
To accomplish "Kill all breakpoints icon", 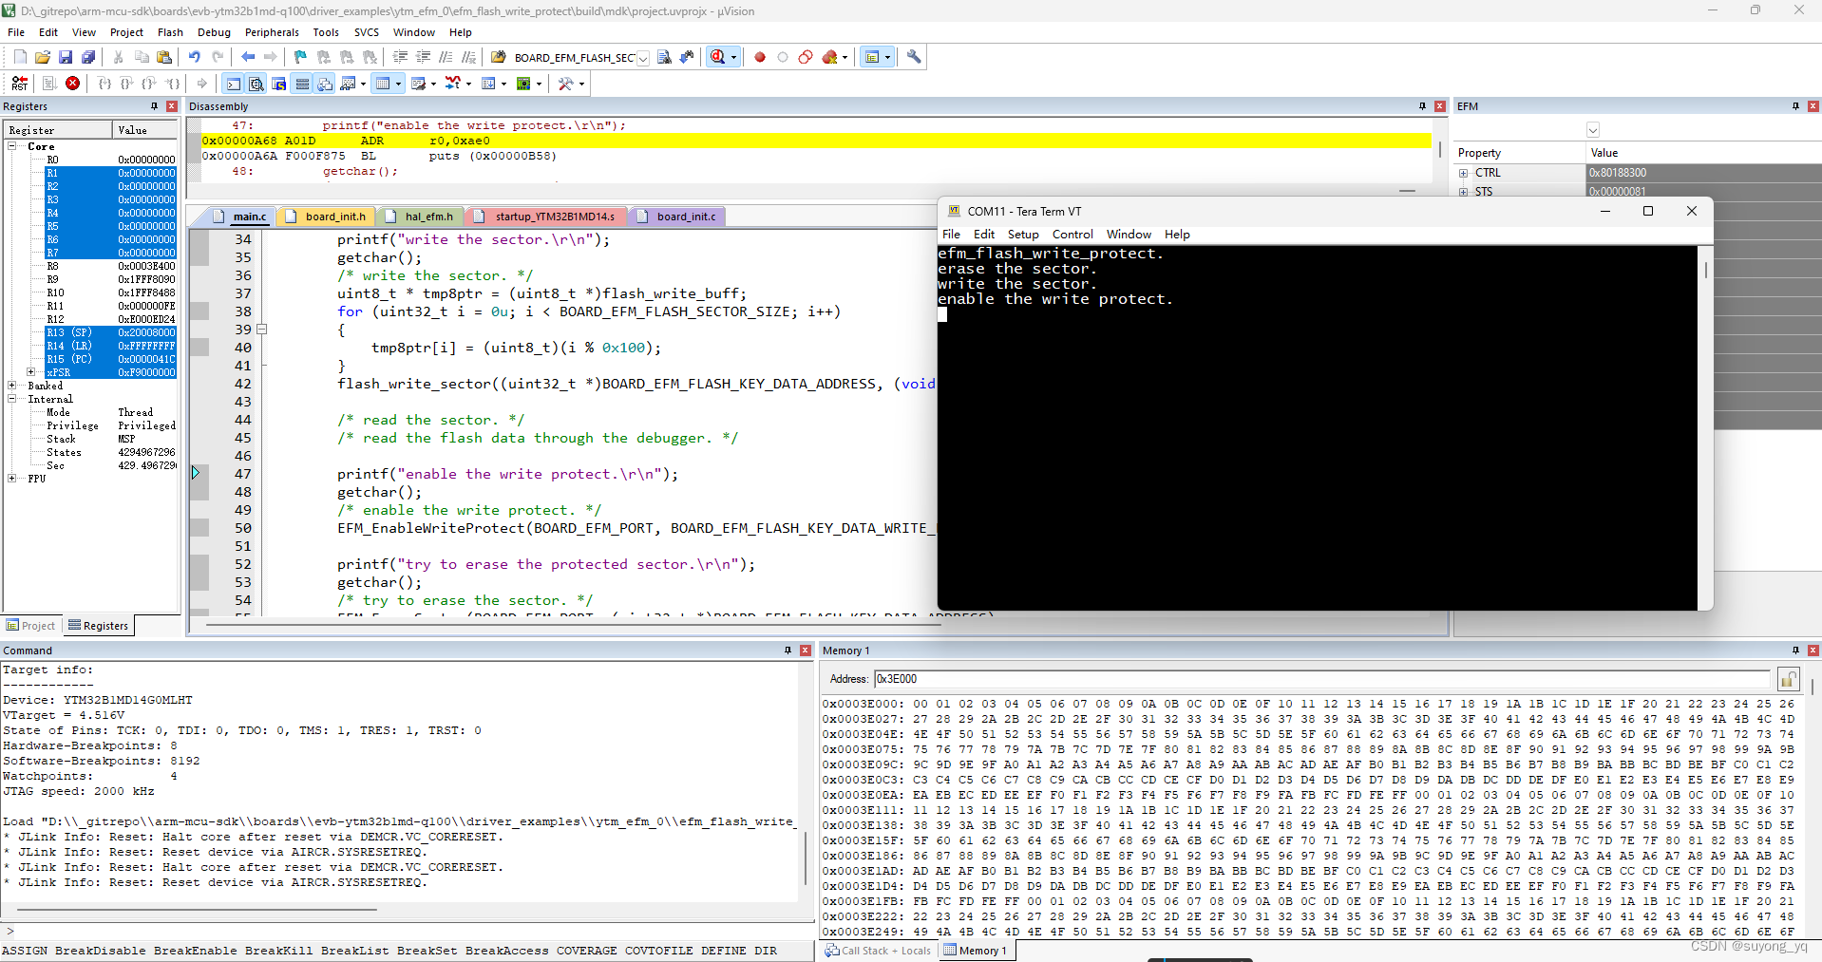I will pyautogui.click(x=830, y=57).
